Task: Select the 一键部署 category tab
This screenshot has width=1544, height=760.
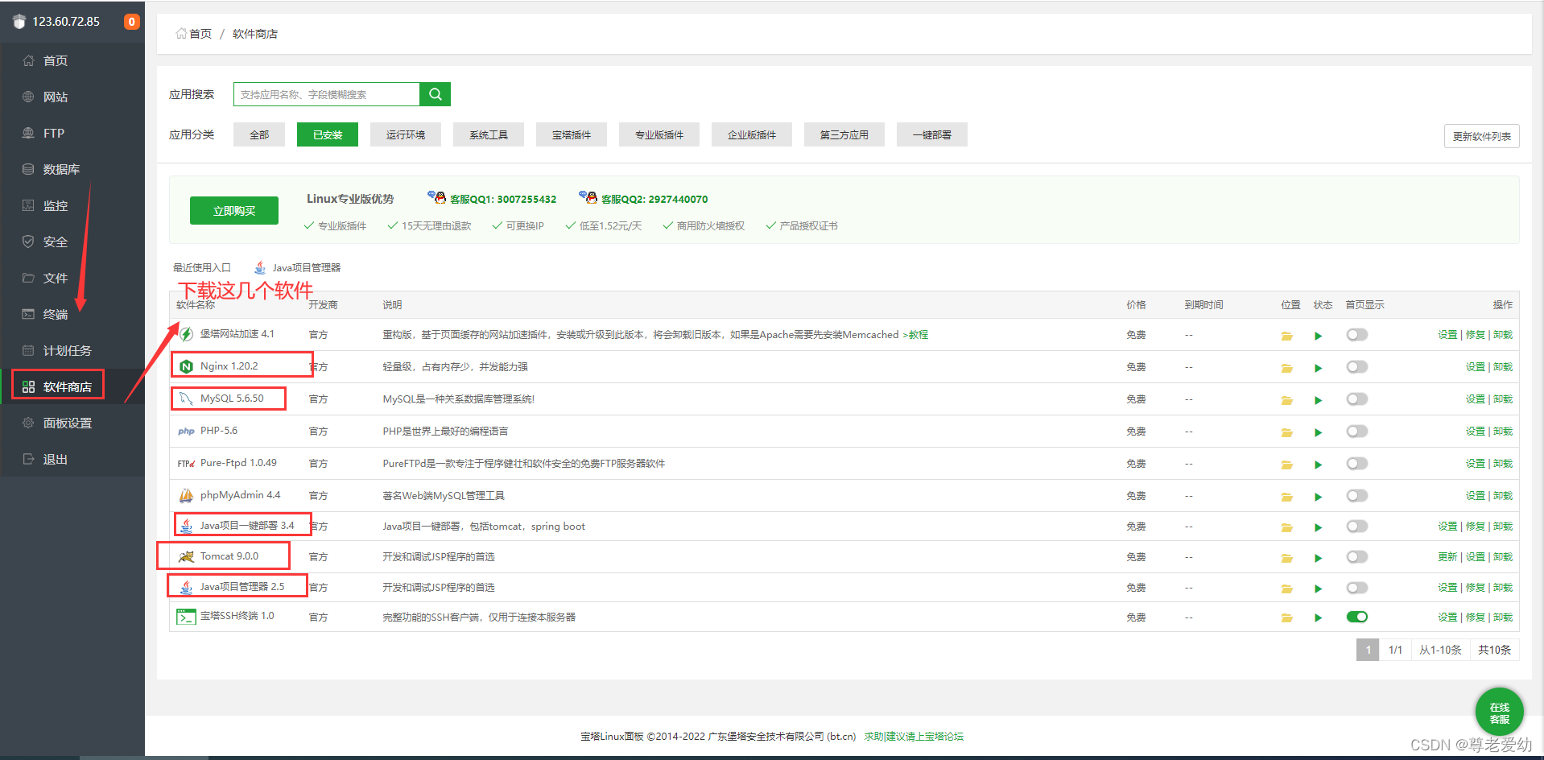Action: pos(932,134)
